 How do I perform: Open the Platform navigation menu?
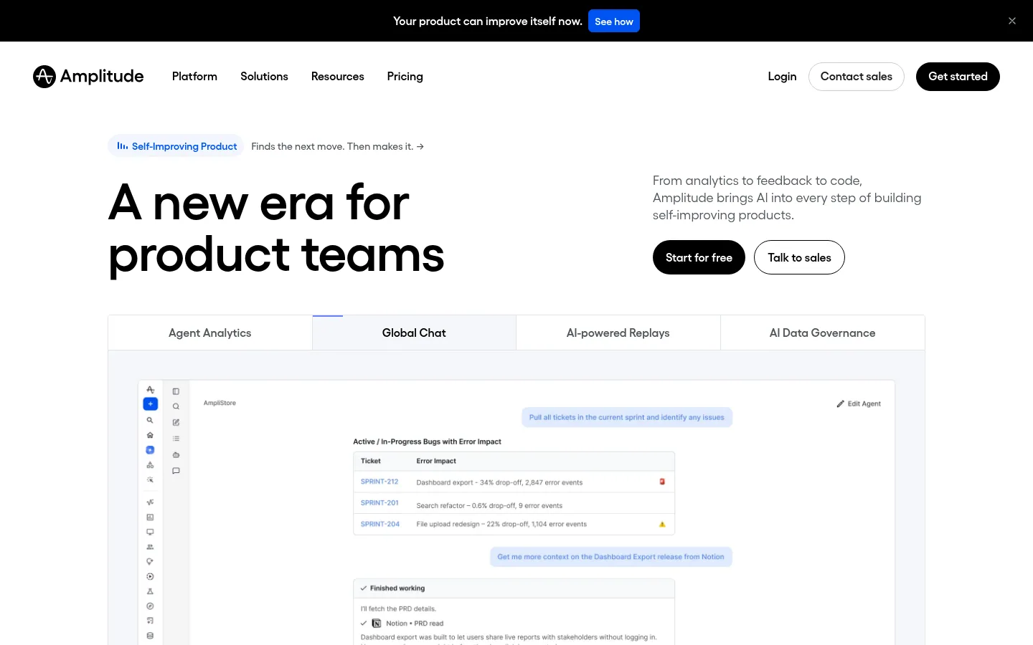pos(194,77)
